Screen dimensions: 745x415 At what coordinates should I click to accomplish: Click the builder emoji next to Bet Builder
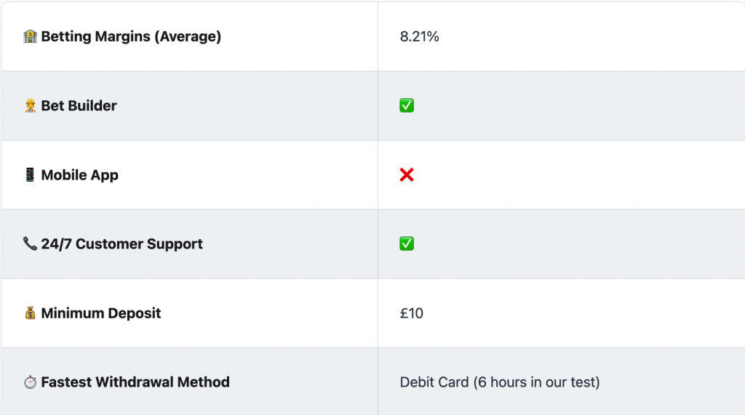point(30,105)
